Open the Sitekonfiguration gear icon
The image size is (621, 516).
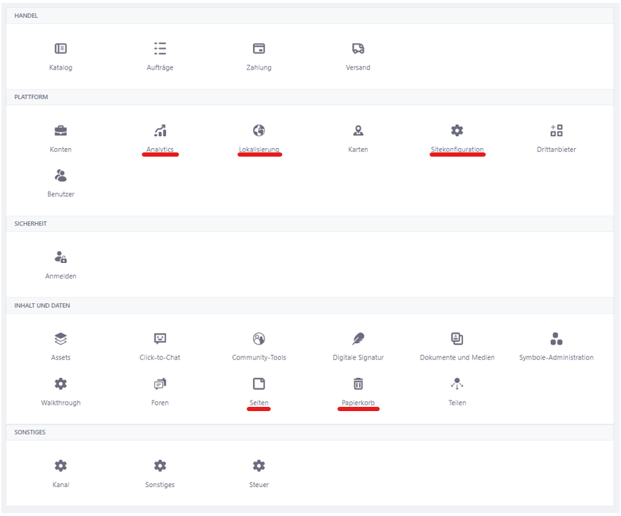(457, 130)
